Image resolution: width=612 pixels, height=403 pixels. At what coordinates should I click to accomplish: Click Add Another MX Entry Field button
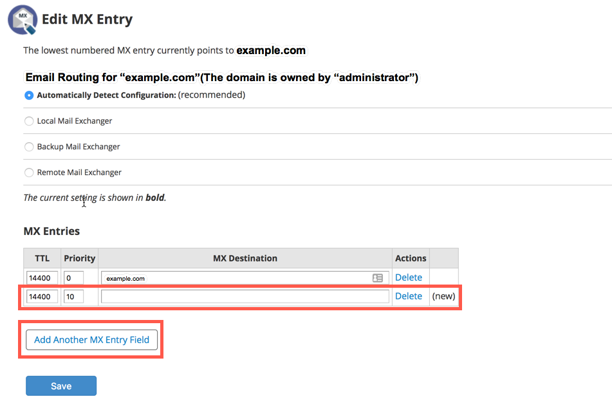click(91, 340)
